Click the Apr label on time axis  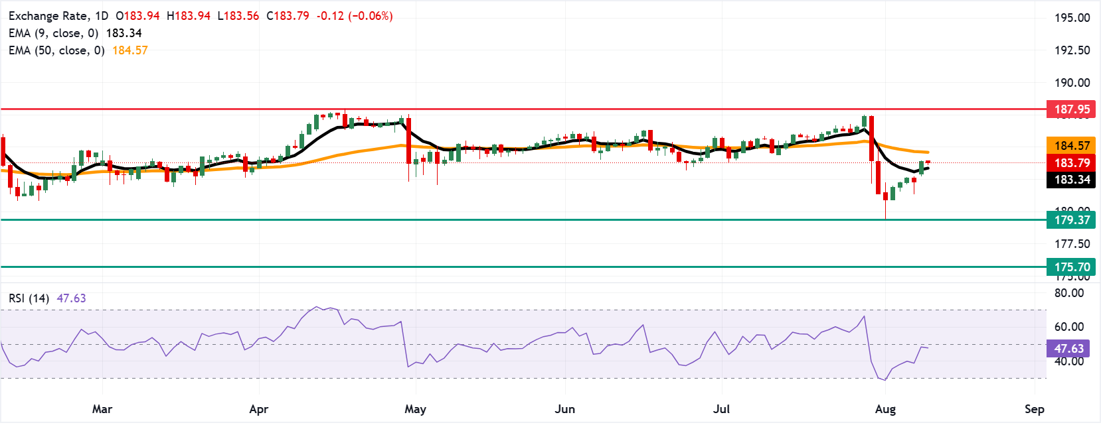click(x=259, y=409)
